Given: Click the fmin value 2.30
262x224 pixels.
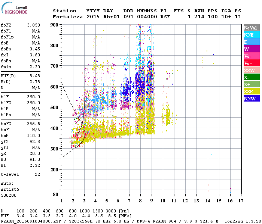Looking at the screenshot, I should coord(35,67).
